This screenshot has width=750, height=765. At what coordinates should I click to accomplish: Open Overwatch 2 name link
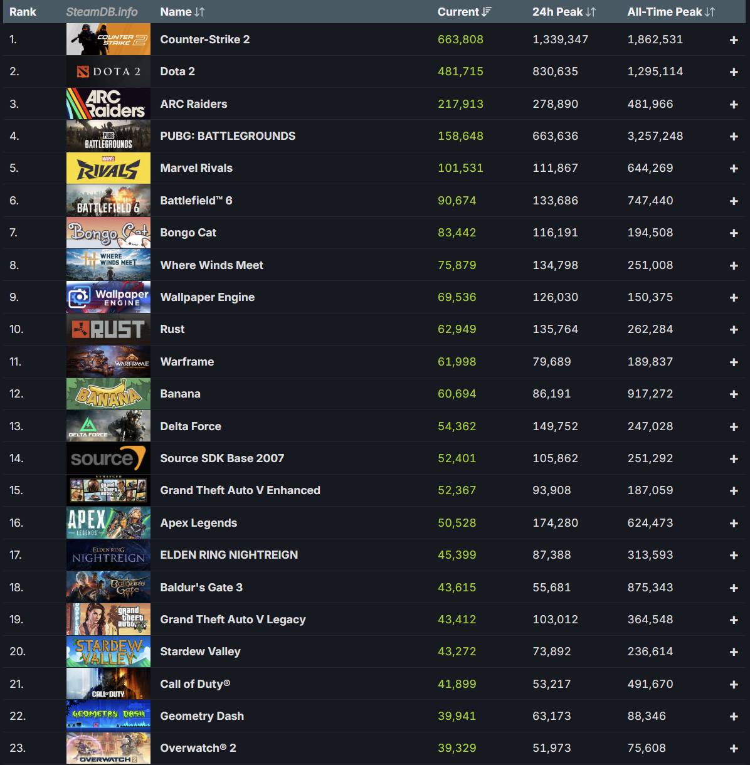click(x=198, y=748)
